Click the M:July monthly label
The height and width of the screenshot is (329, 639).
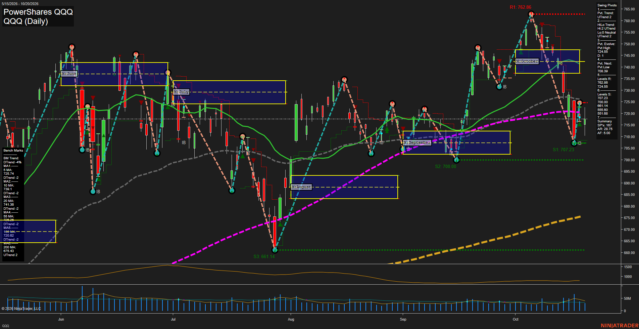coord(182,92)
